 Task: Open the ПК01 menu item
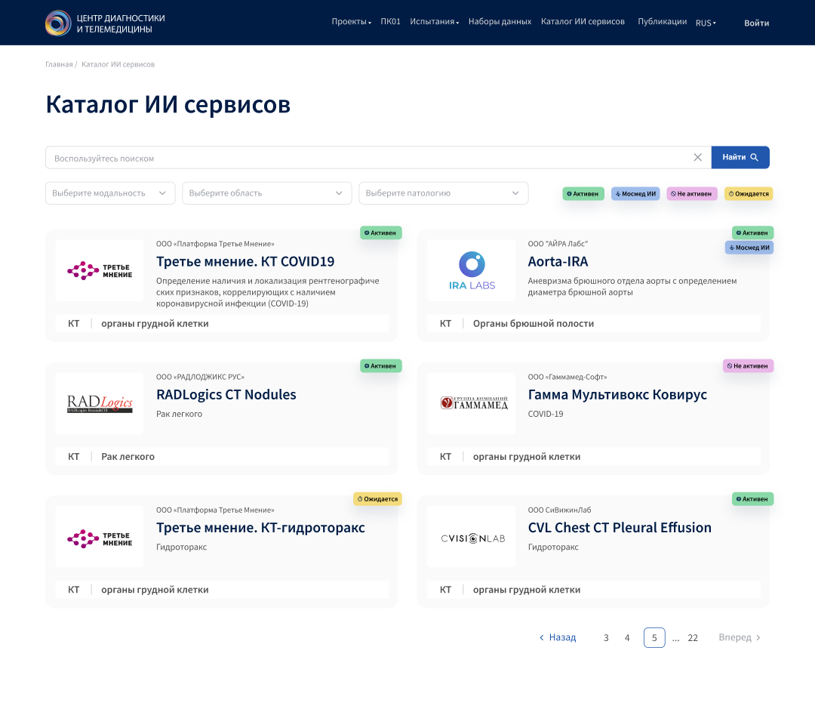[x=390, y=22]
